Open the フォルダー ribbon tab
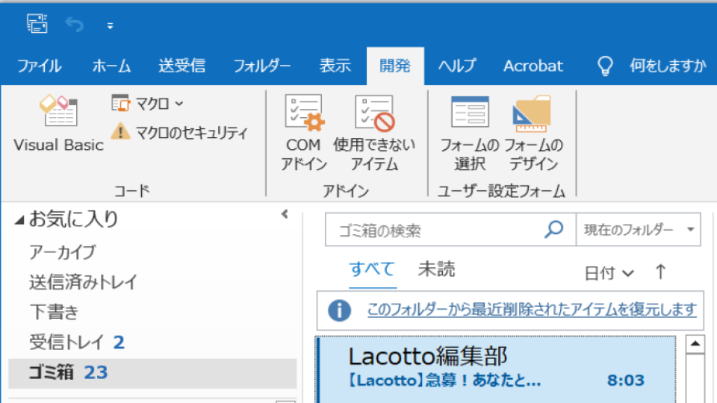 [x=262, y=66]
